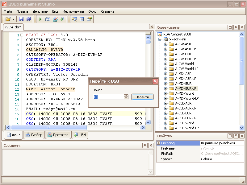Expand the A-CW-ASR tree folder

point(165,44)
